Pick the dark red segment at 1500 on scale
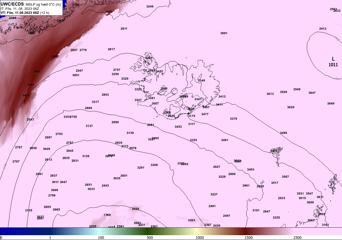This screenshot has width=342, height=240. [x=246, y=231]
